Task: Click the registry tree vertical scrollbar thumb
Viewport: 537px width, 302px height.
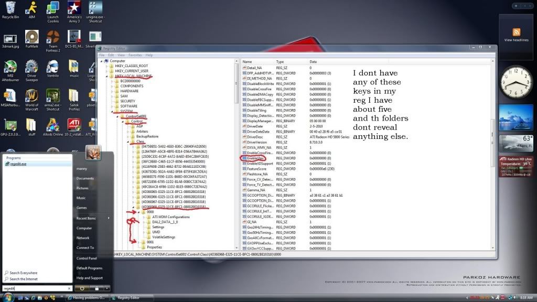Action: point(237,83)
